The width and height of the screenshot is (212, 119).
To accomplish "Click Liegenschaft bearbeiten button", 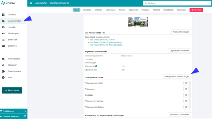I will (179, 51).
